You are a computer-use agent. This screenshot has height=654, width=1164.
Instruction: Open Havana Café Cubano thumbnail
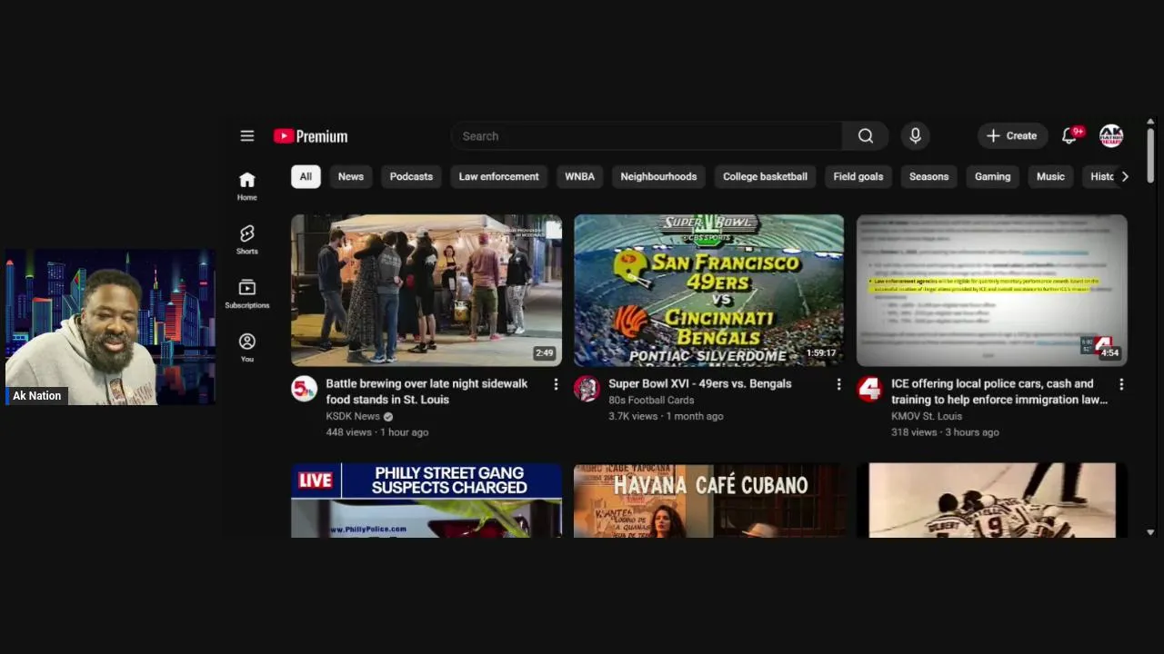pyautogui.click(x=708, y=500)
